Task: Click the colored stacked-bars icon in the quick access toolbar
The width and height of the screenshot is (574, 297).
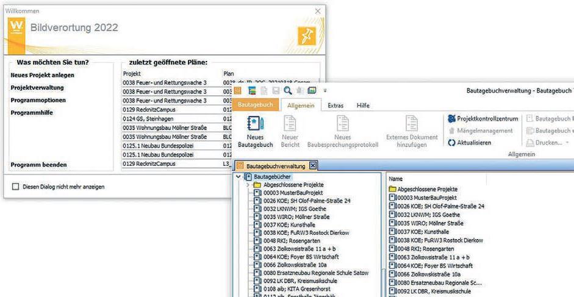Action: point(252,90)
